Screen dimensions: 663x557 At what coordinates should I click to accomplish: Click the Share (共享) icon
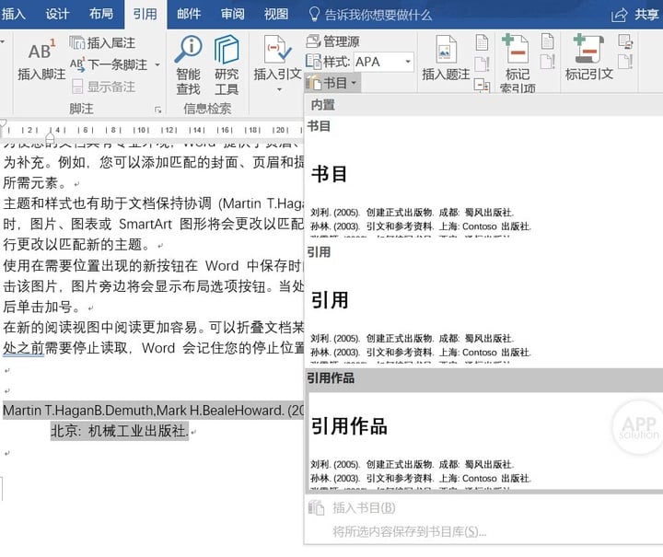pos(619,16)
